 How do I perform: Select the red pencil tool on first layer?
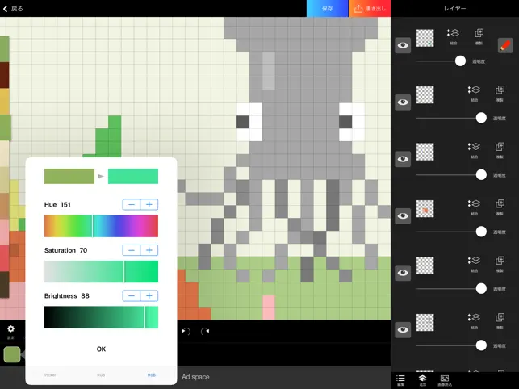click(505, 45)
